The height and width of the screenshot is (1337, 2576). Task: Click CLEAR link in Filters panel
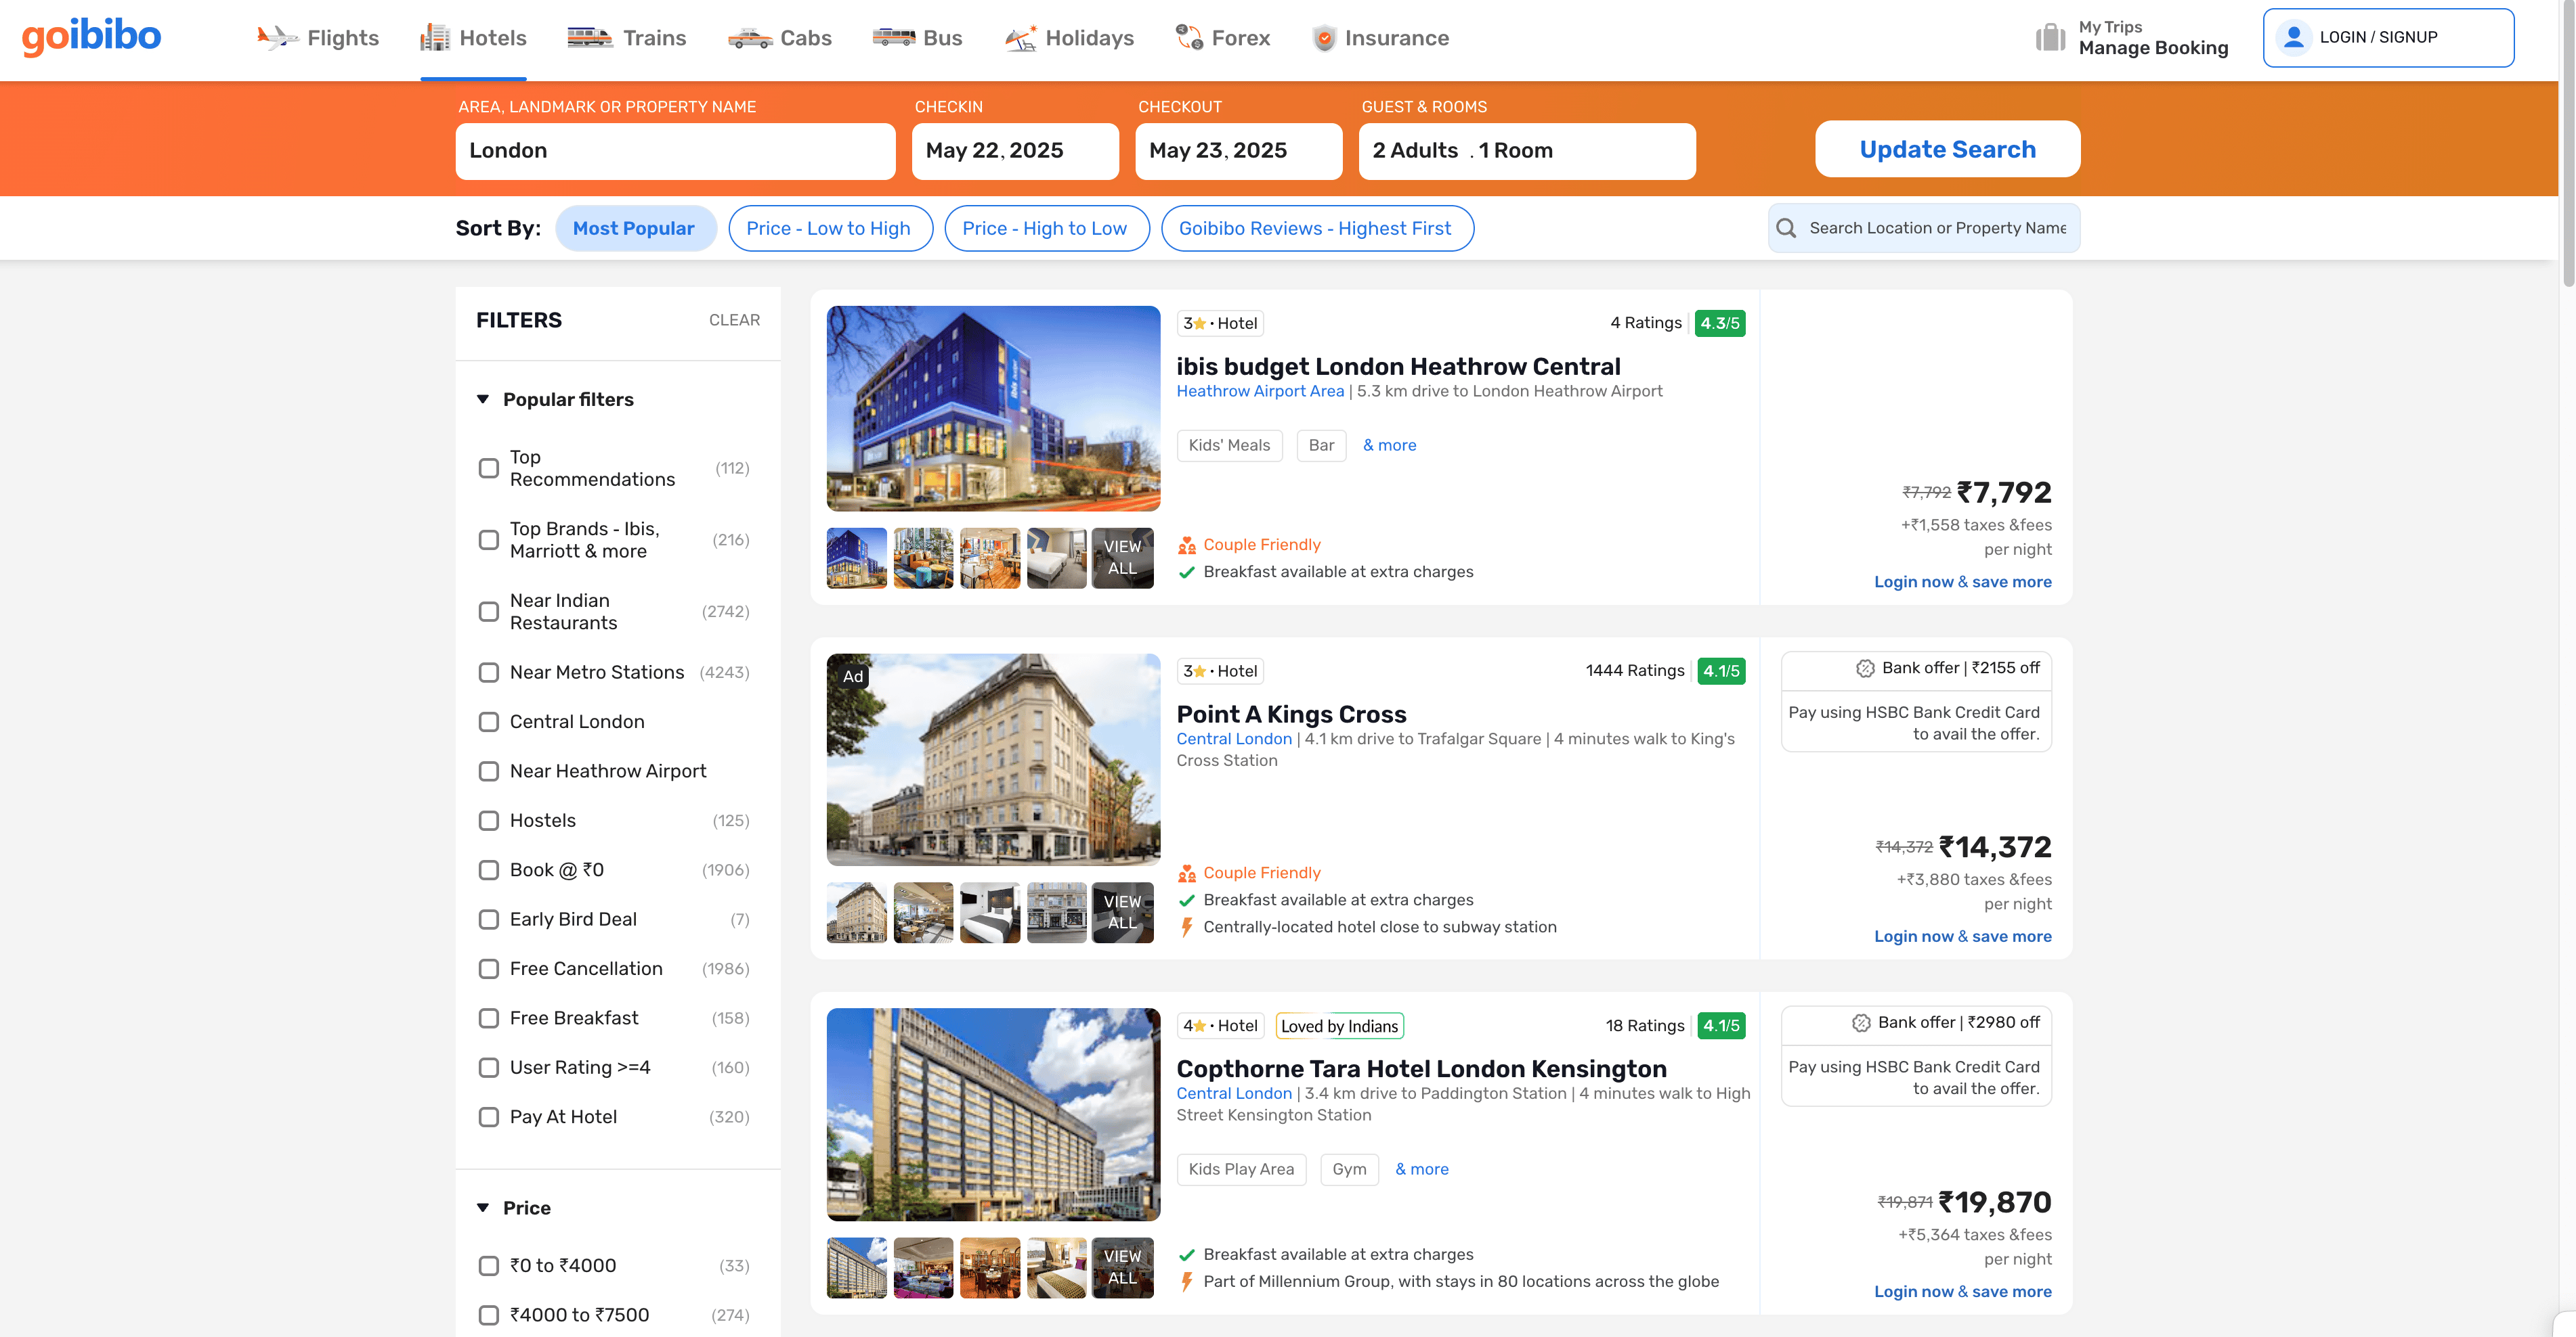[x=734, y=320]
